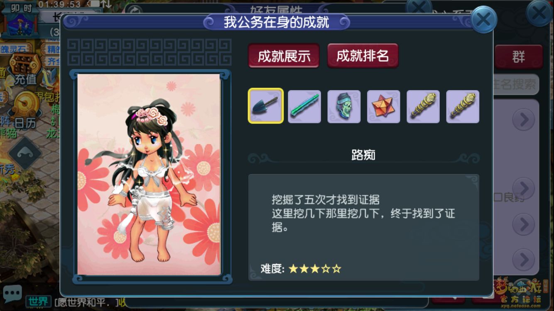Viewport: 554px width, 311px height.
Task: Select the red star crystal achievement icon
Action: pyautogui.click(x=383, y=107)
